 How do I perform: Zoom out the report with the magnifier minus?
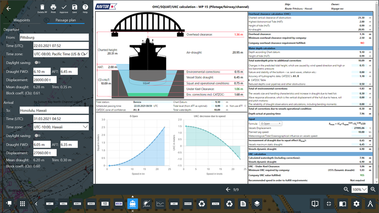(x=346, y=190)
